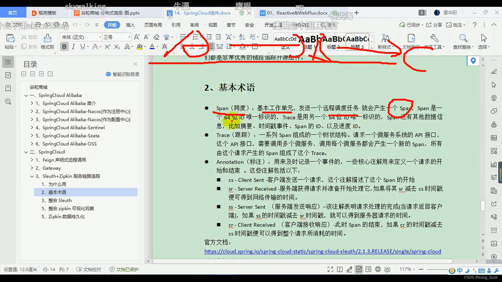Close the 目录 outline panel
Image resolution: width=502 pixels, height=282 pixels.
tap(135, 64)
